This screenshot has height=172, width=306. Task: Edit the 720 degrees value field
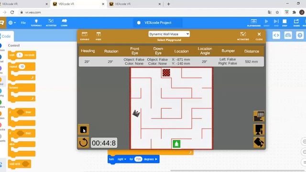click(138, 159)
